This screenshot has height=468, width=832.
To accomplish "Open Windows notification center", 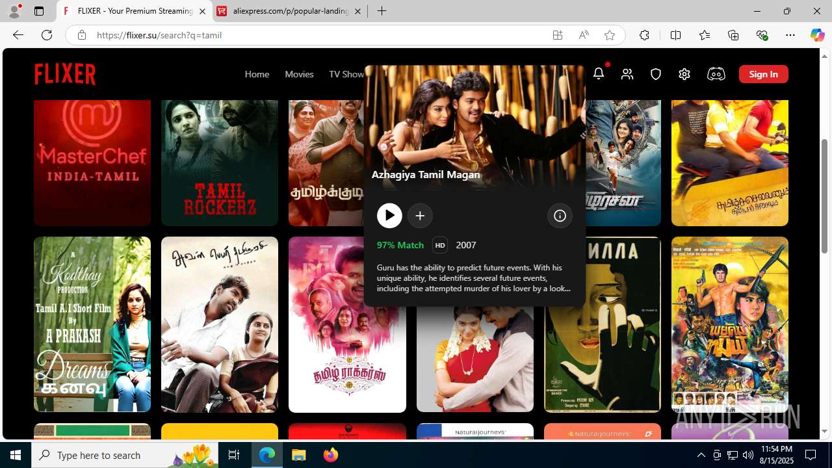I will (811, 455).
